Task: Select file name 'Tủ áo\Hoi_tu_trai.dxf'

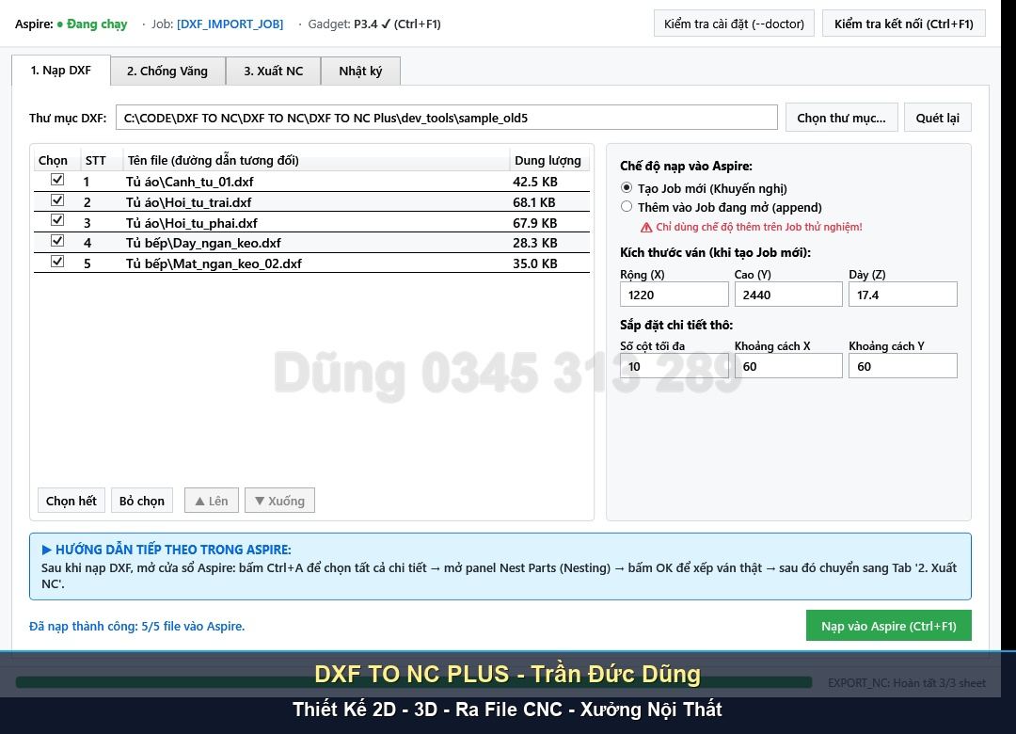Action: click(x=188, y=202)
